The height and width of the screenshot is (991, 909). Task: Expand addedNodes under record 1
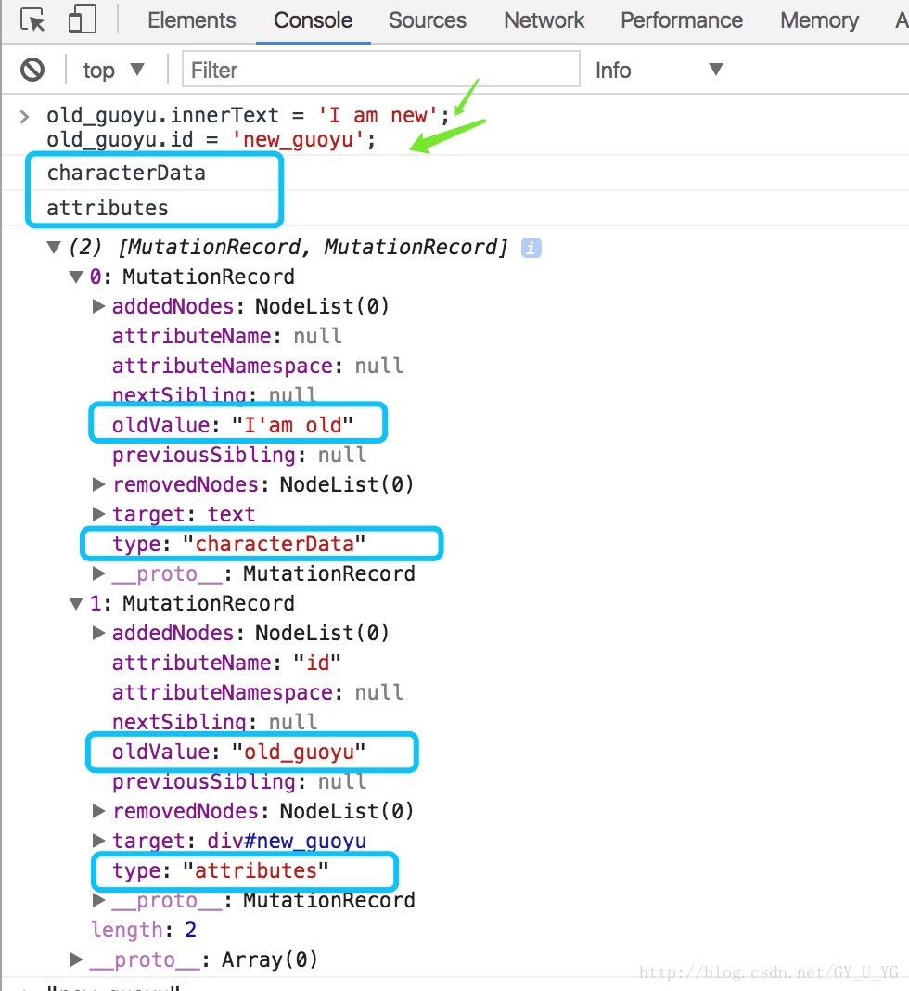coord(98,633)
